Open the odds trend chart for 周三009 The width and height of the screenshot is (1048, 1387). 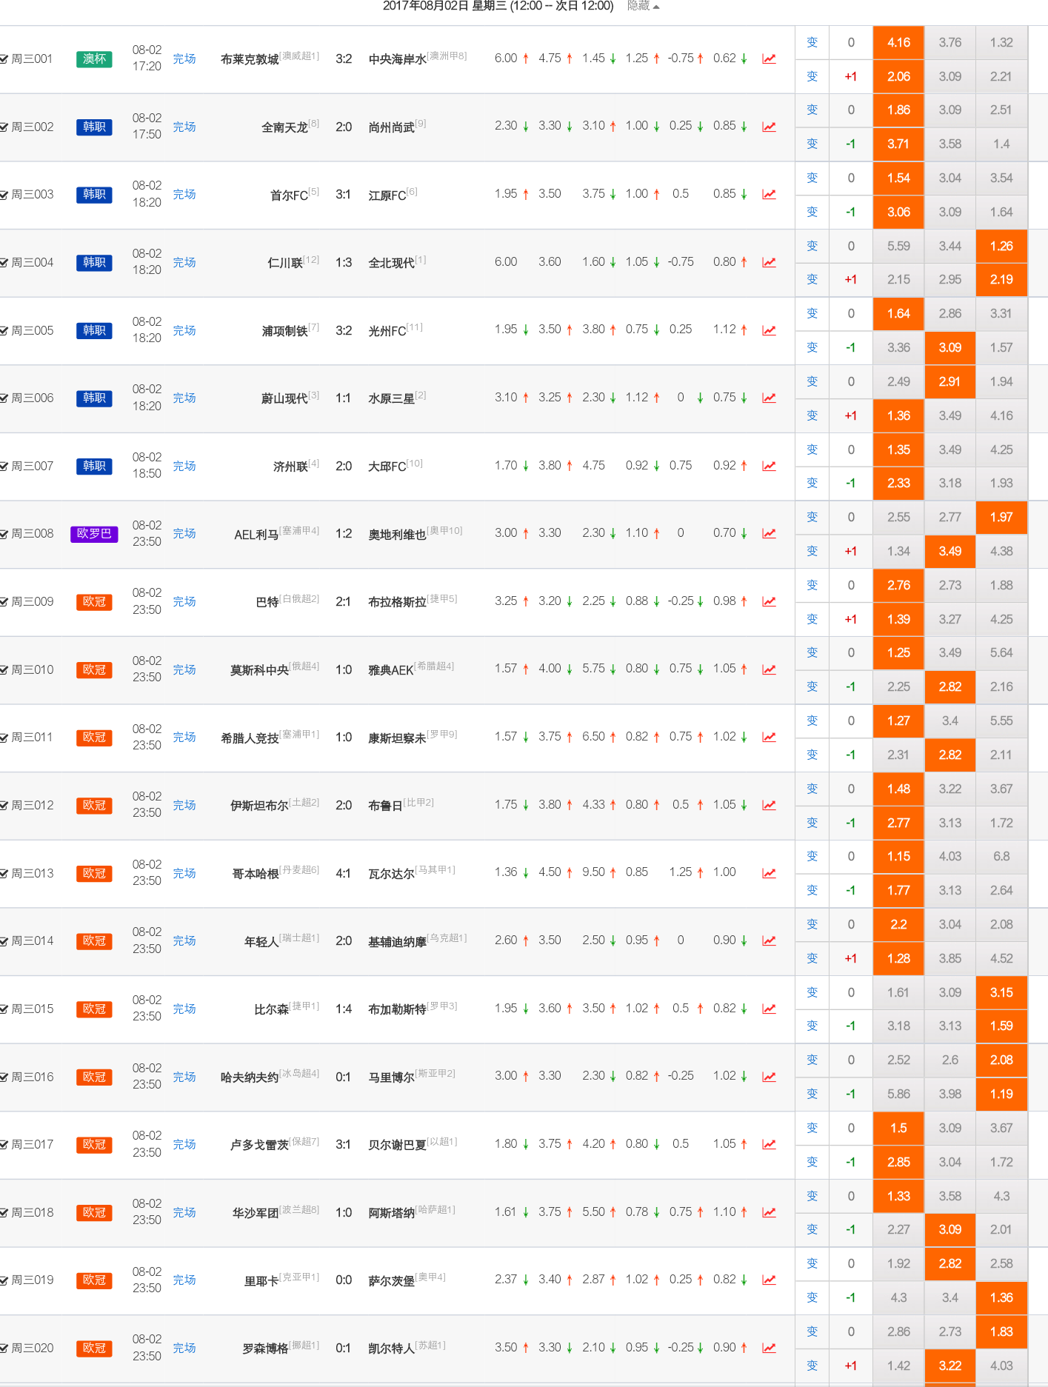click(769, 601)
